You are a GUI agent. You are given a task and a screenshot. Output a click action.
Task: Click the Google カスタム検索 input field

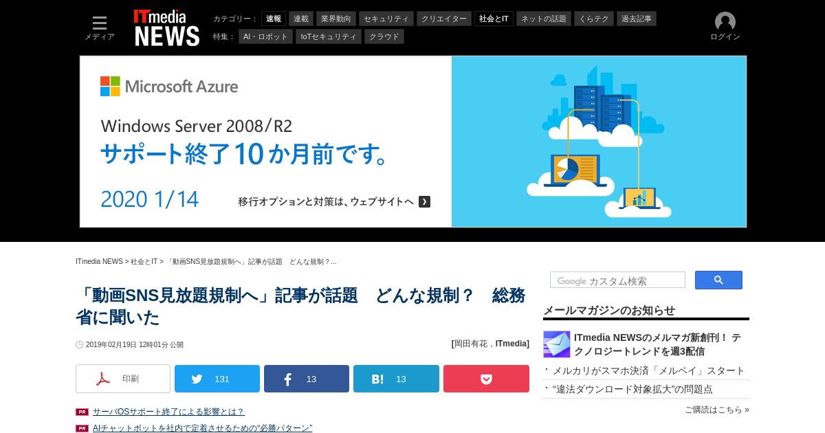pyautogui.click(x=617, y=280)
